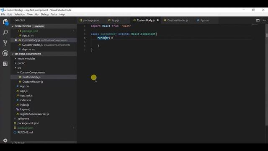Screen dimensions: 268x151
Task: Open the Edit menu
Action: [10, 14]
